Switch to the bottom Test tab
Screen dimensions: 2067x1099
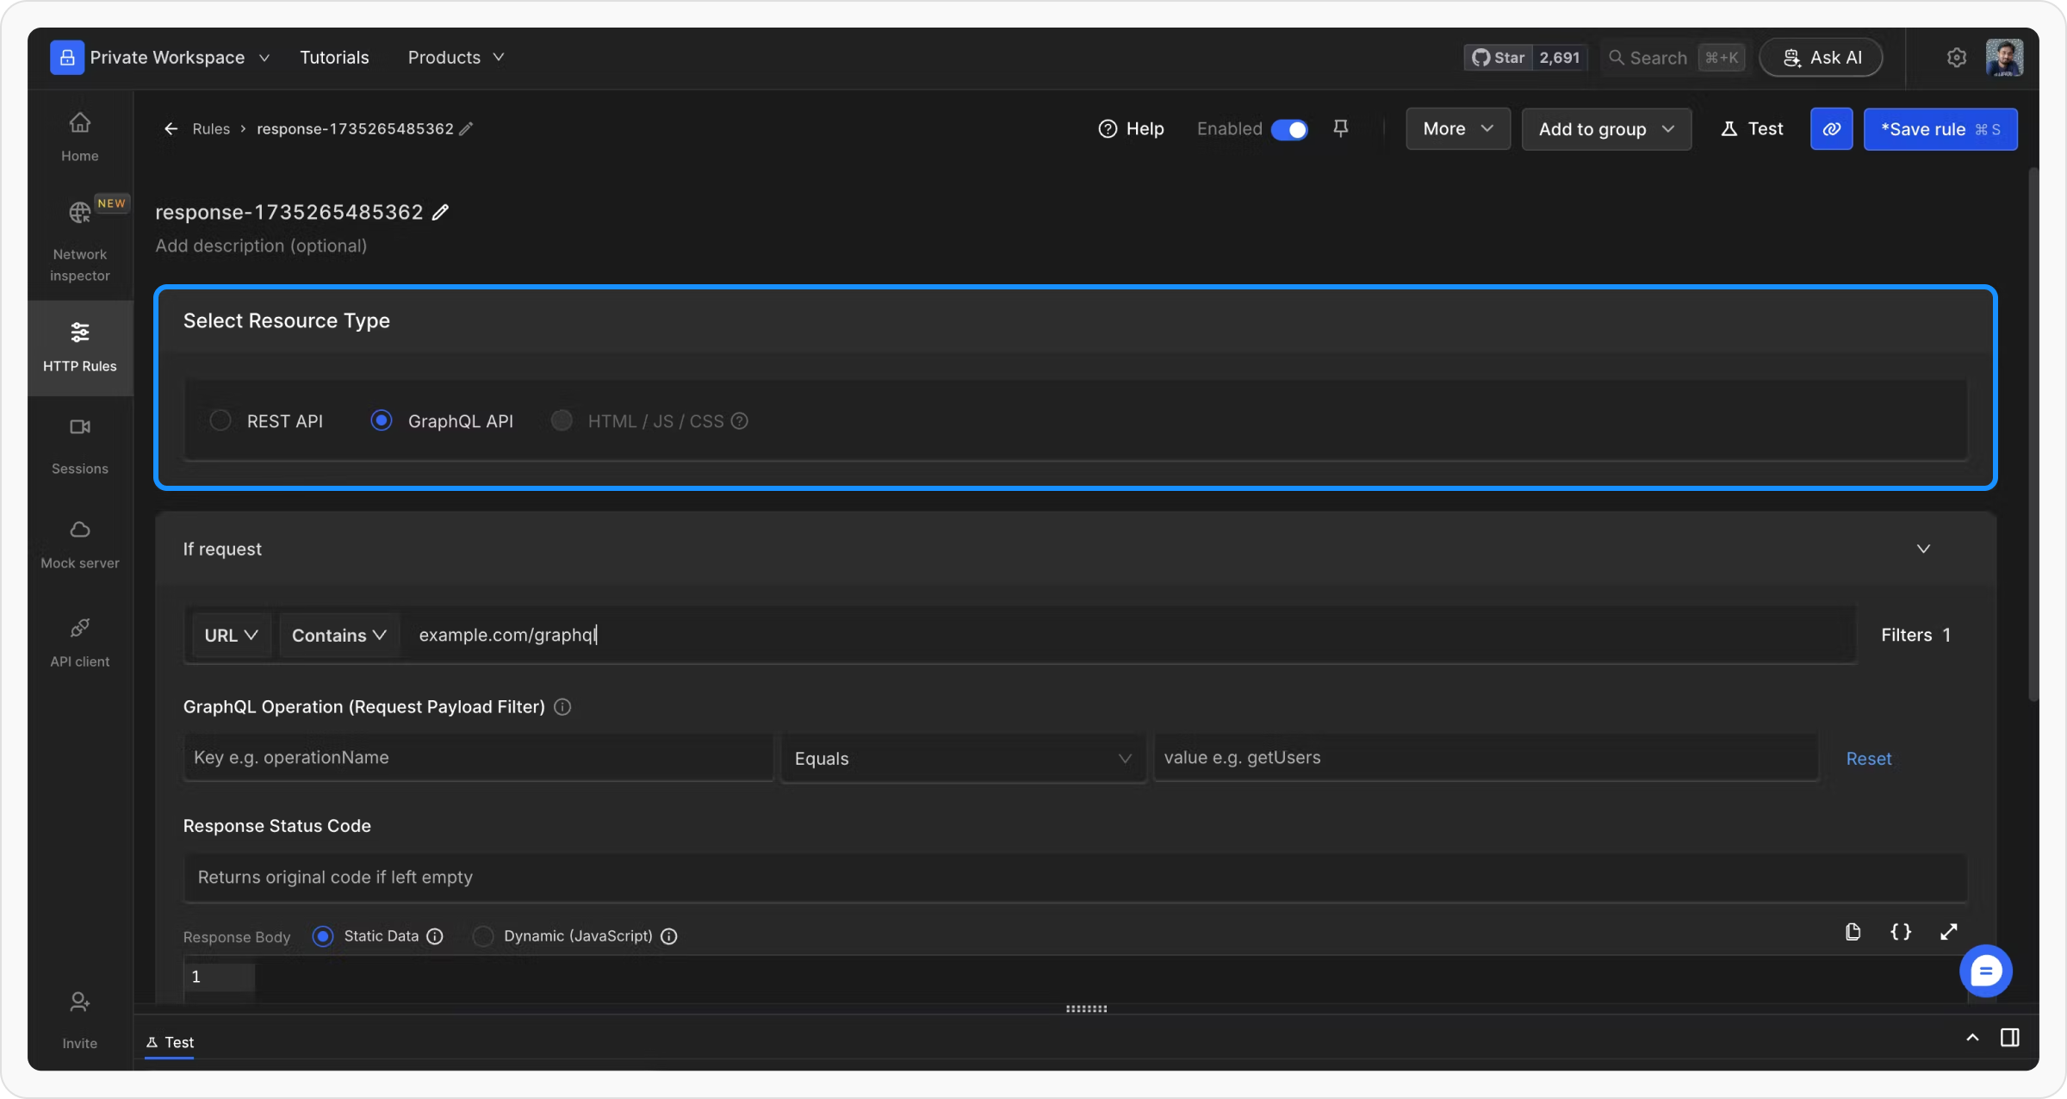coord(171,1042)
